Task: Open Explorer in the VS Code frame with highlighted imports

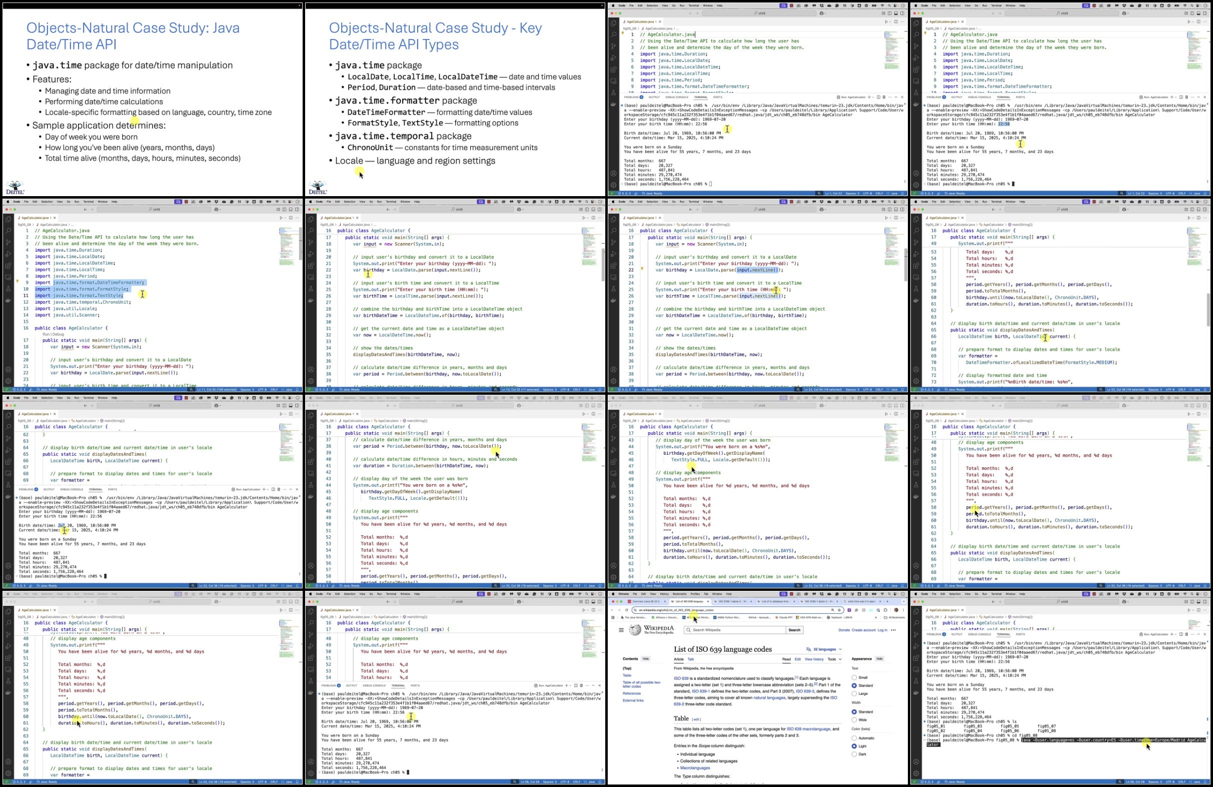Action: click(8, 220)
